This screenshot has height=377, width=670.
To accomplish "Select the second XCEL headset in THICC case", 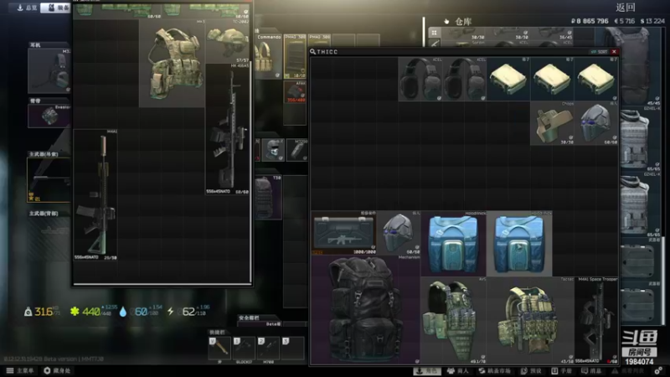I will coord(465,79).
